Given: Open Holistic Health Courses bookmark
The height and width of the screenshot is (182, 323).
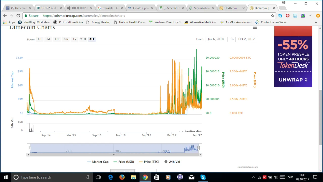Looking at the screenshot, I should point(130,22).
